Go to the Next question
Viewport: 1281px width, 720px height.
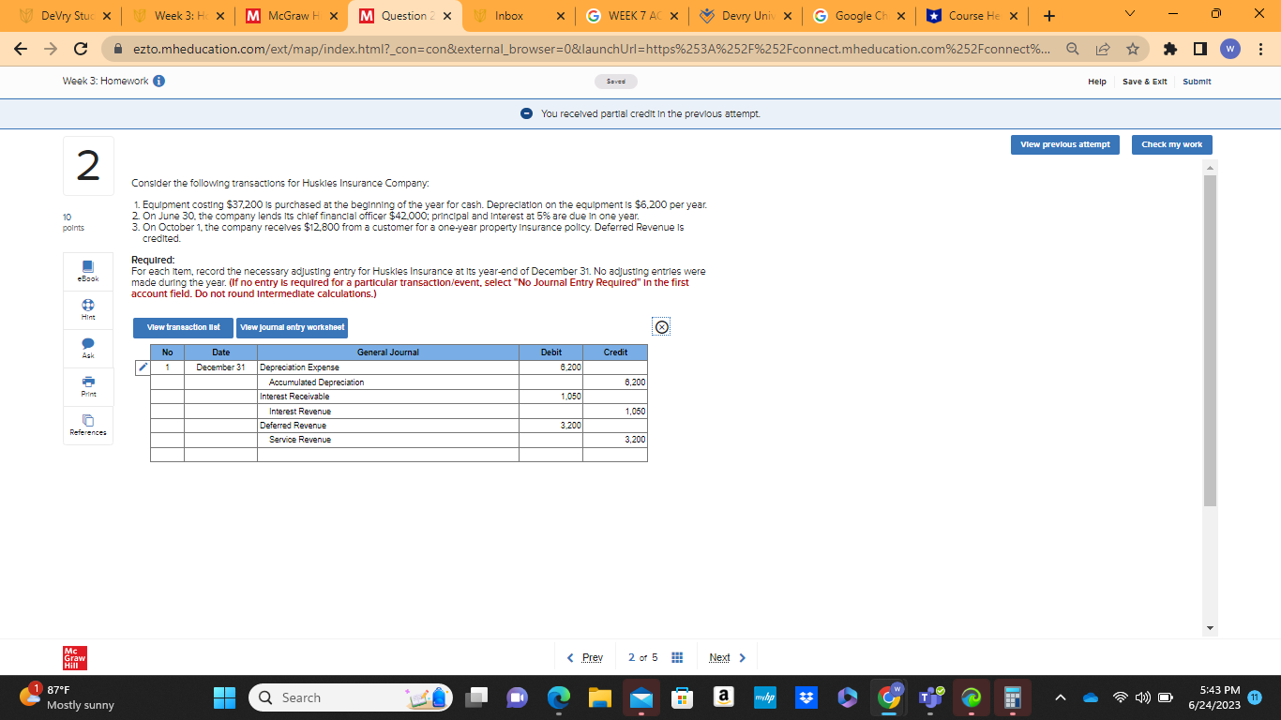pyautogui.click(x=728, y=657)
